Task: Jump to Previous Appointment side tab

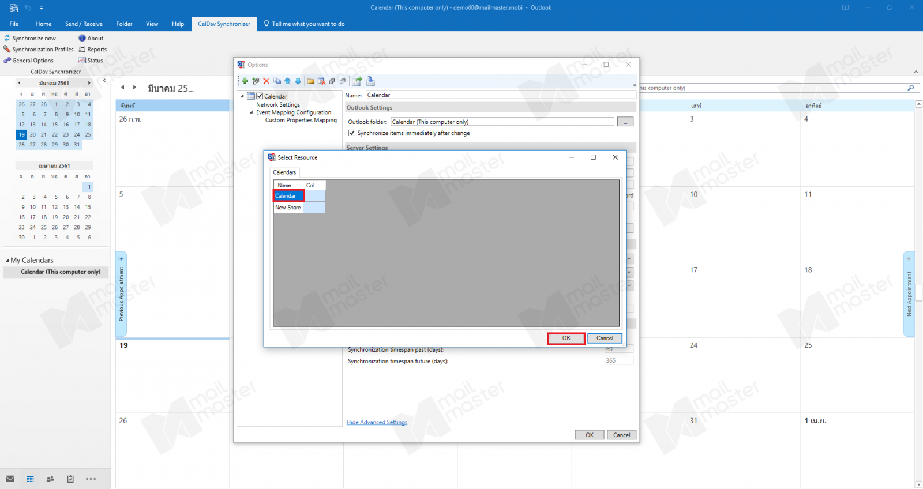Action: pyautogui.click(x=121, y=294)
